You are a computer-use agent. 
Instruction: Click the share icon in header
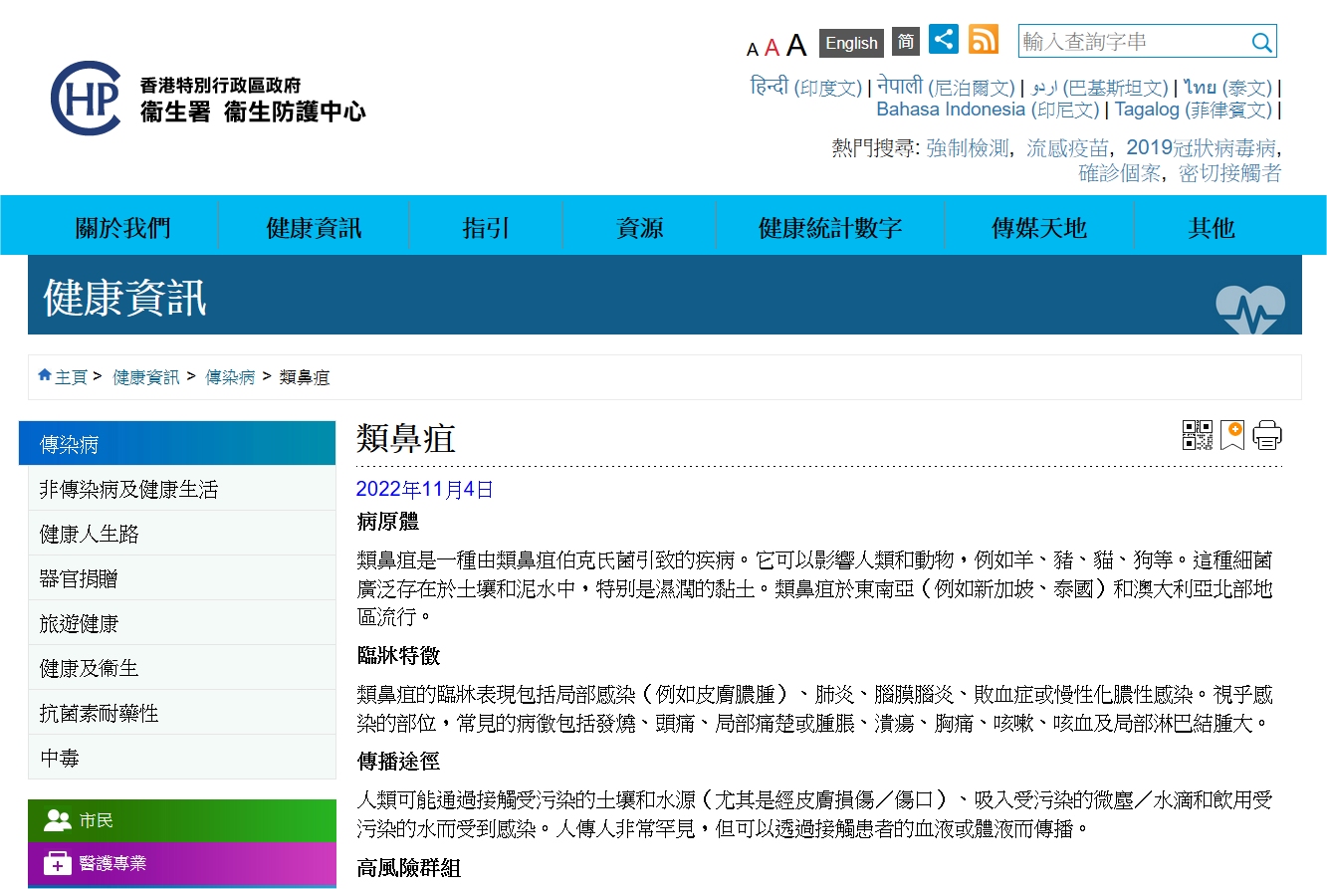pos(943,40)
